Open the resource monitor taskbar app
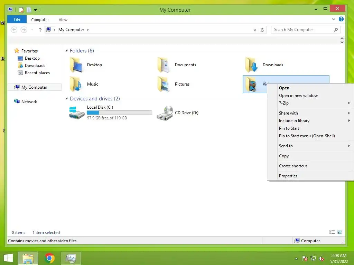Image resolution: width=354 pixels, height=265 pixels. (x=71, y=258)
